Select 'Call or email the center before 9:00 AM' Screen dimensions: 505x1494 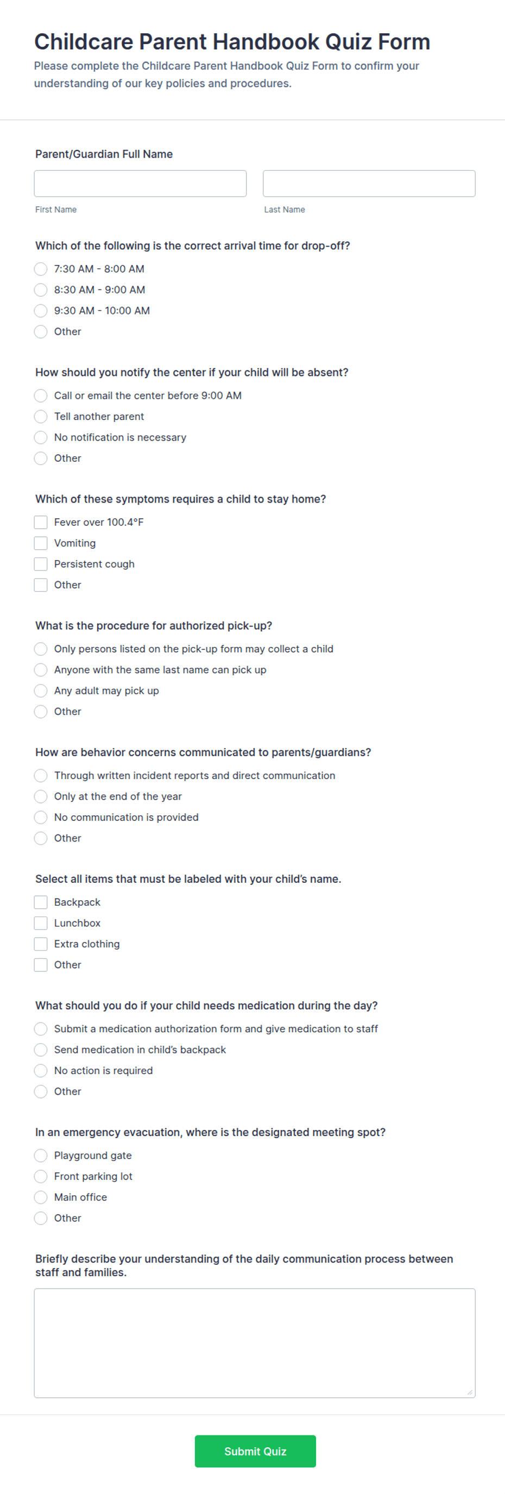(41, 396)
